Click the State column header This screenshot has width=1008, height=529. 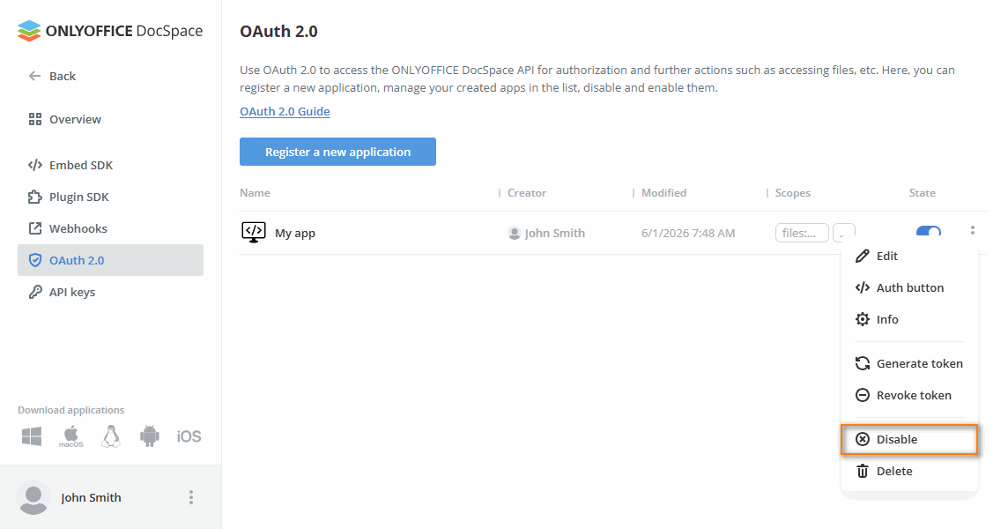(922, 193)
